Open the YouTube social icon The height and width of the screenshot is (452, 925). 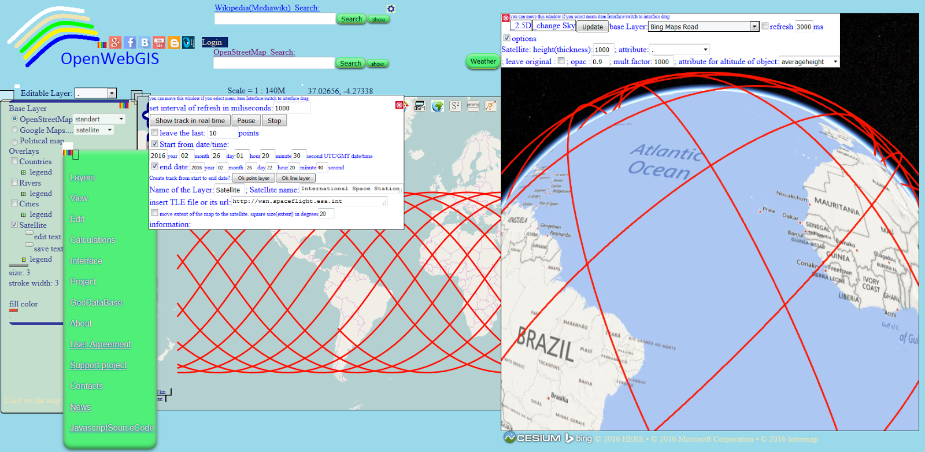[x=159, y=42]
